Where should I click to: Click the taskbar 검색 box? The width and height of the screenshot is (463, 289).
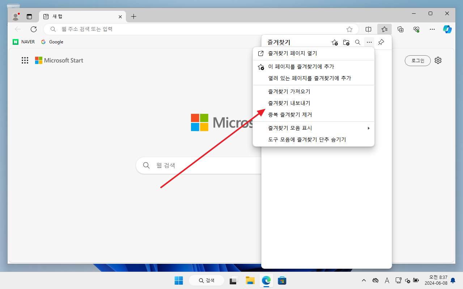(207, 280)
